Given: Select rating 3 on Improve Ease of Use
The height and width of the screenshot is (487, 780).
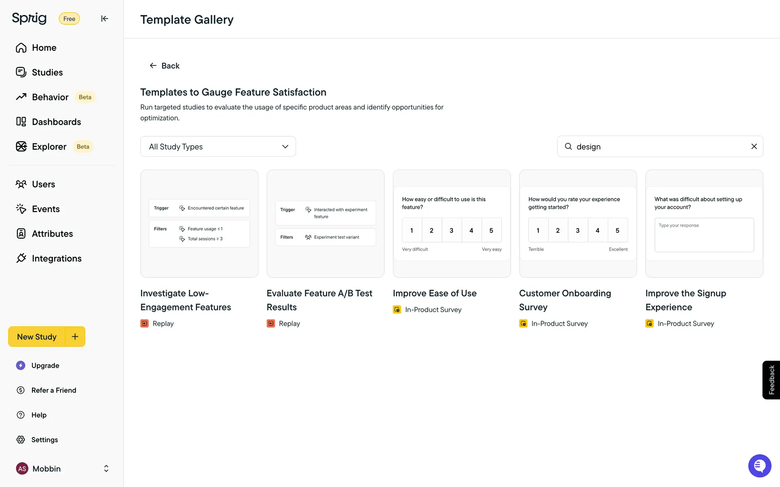Looking at the screenshot, I should (451, 231).
